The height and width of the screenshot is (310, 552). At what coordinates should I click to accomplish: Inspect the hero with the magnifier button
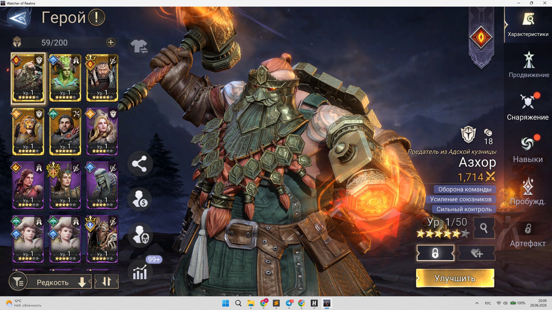pyautogui.click(x=484, y=228)
